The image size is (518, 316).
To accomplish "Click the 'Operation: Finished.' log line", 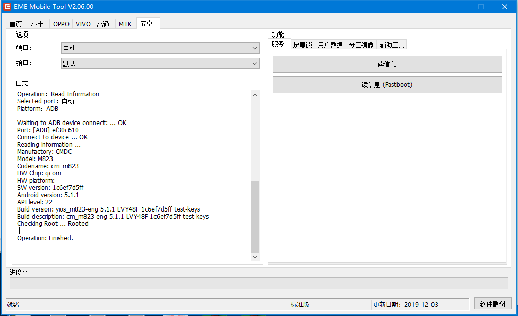I will [45, 238].
